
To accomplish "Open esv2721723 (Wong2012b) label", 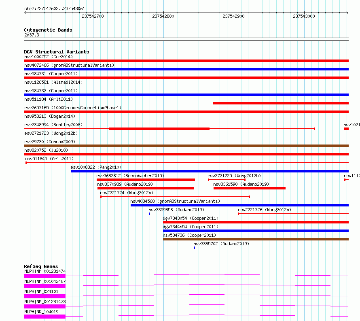I will [51, 133].
